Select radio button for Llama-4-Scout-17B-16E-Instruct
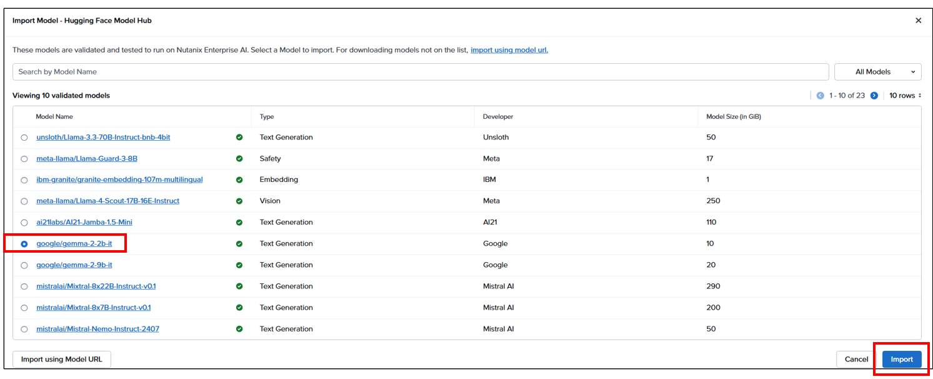 pos(24,201)
